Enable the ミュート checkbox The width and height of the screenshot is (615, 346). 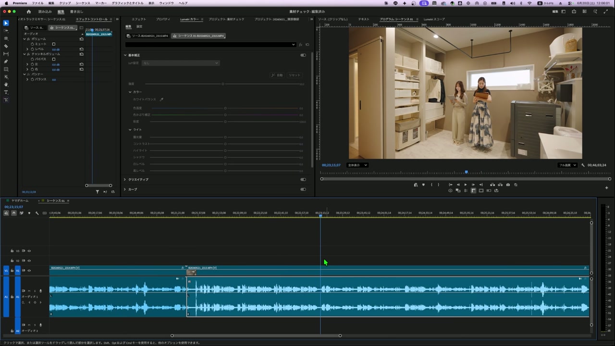53,44
